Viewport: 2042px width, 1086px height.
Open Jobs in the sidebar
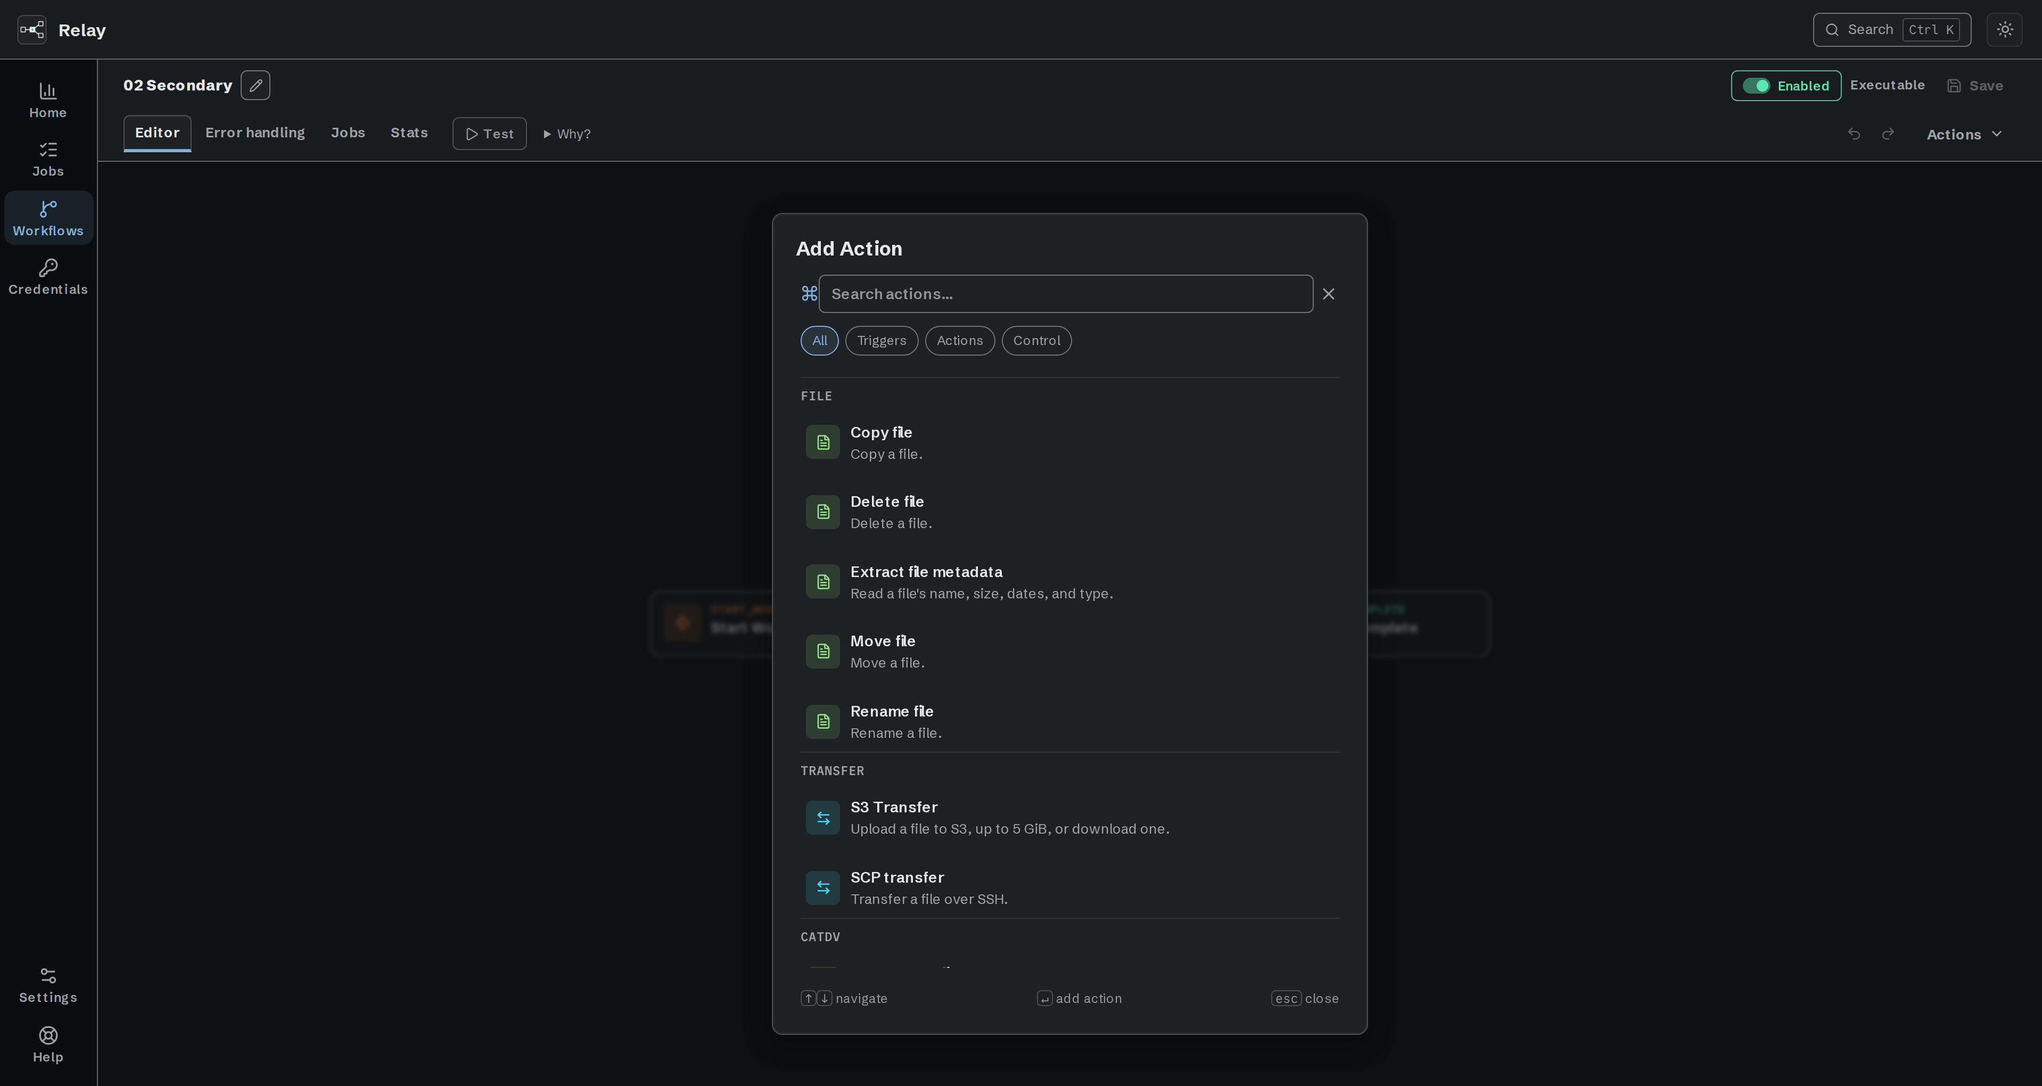click(x=48, y=159)
